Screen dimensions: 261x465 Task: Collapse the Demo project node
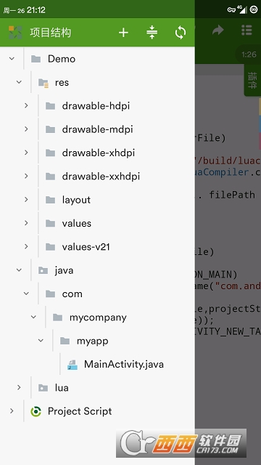12,59
